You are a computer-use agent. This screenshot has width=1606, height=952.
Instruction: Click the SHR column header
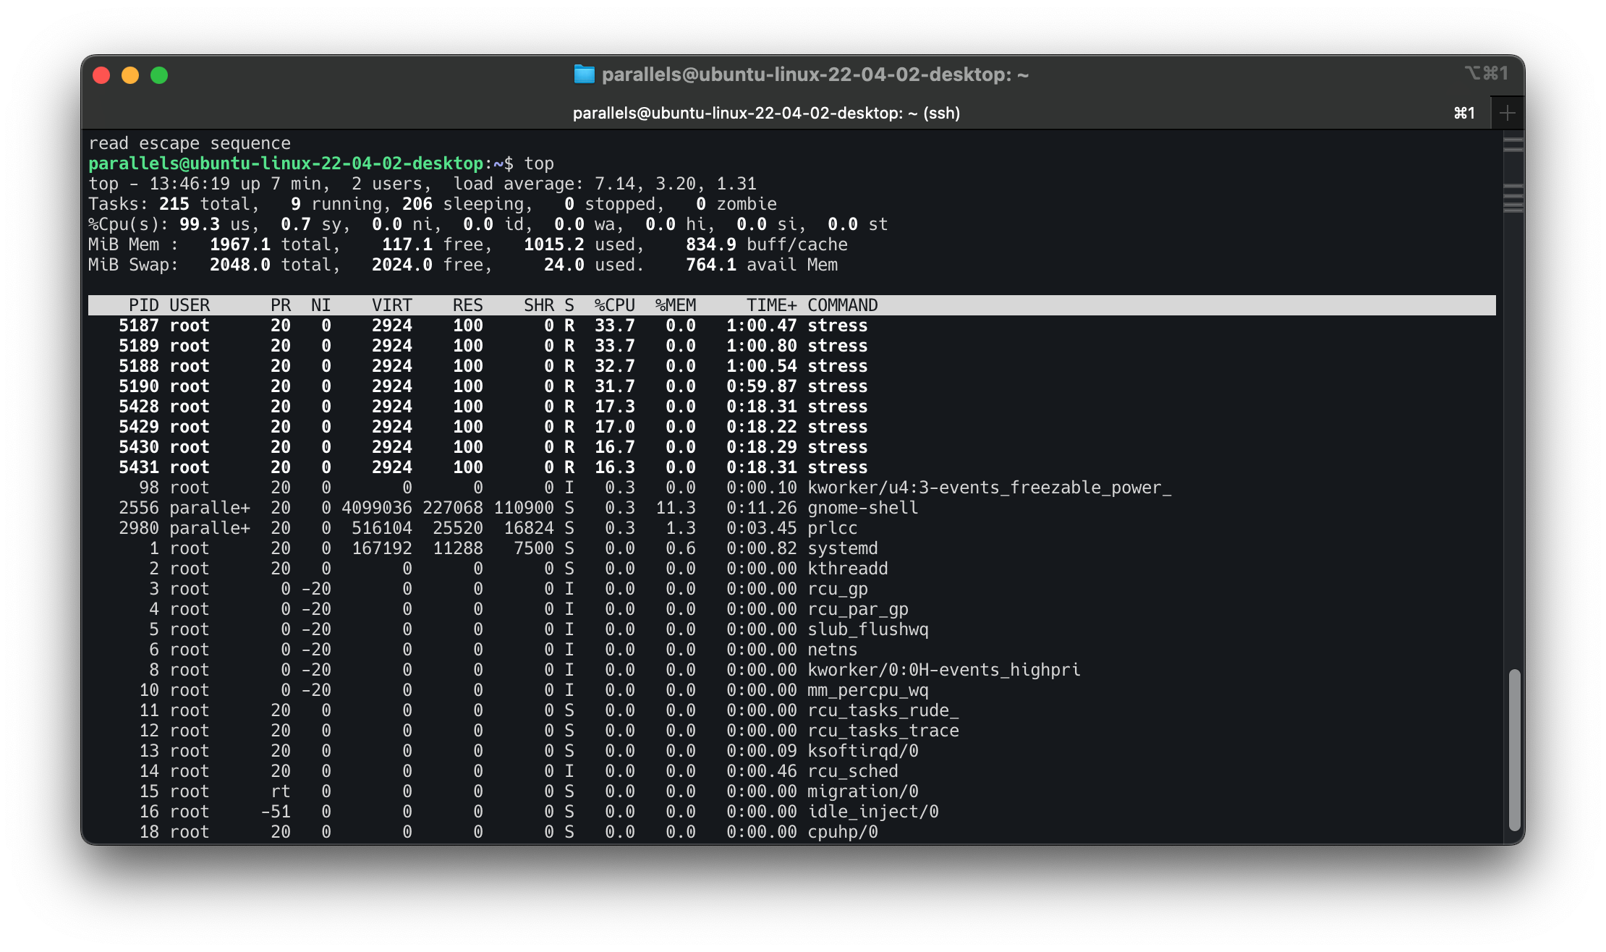pos(539,305)
